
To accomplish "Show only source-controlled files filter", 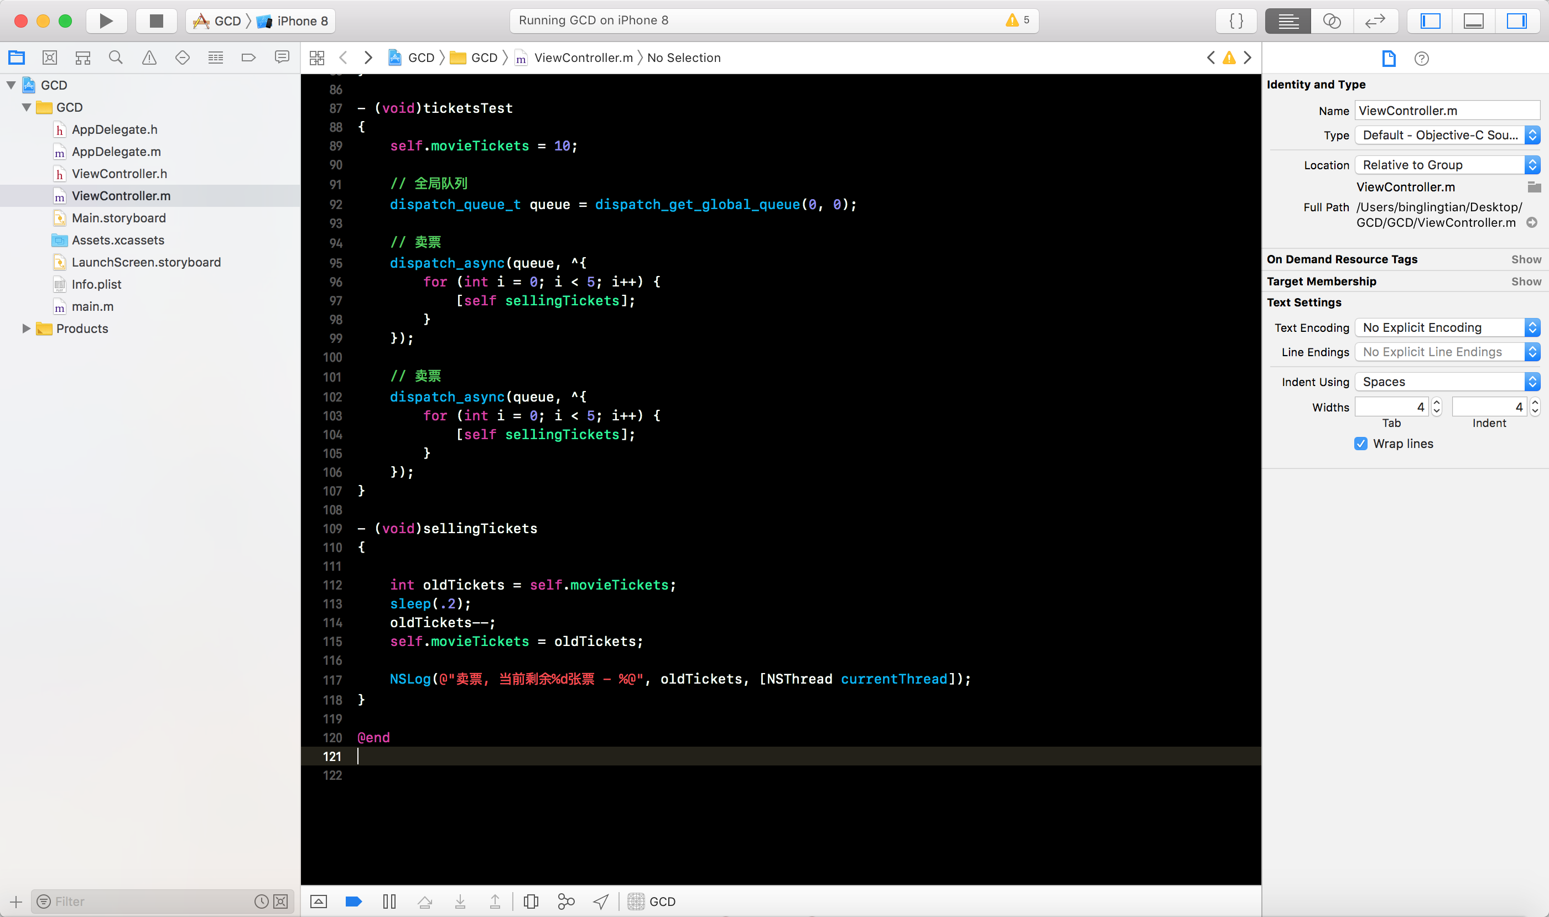I will point(280,902).
